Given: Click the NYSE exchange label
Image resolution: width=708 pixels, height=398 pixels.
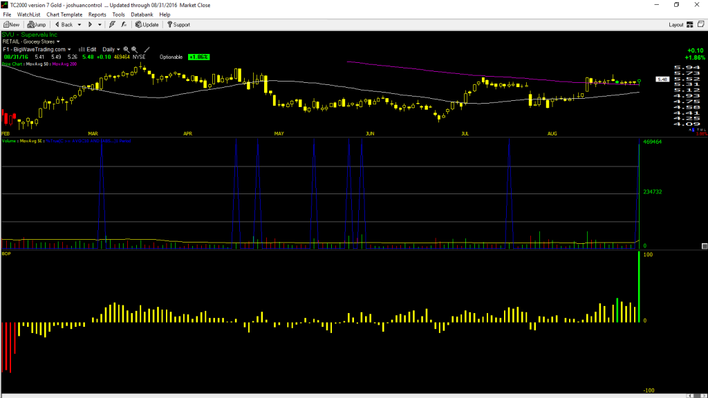Looking at the screenshot, I should click(139, 57).
